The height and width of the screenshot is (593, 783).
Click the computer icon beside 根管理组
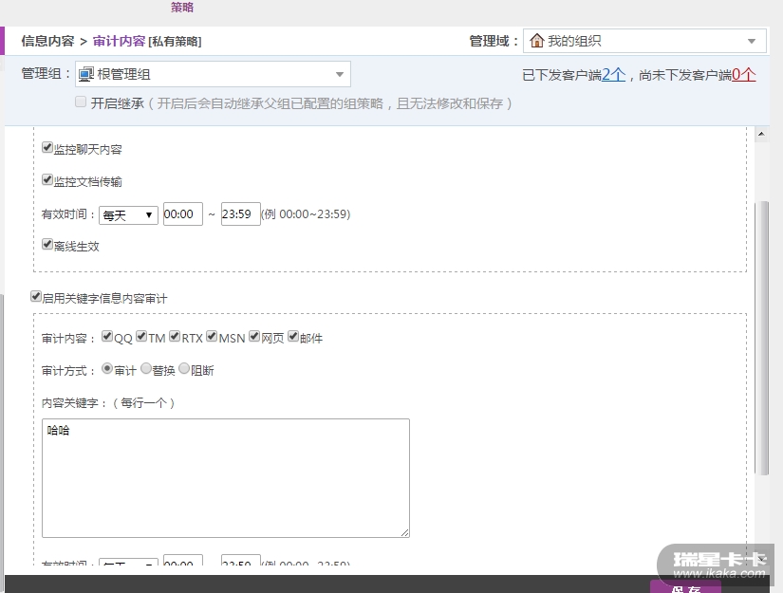click(x=85, y=74)
